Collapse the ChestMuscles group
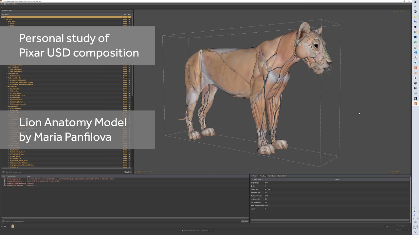419x235 pixels. [x=7, y=73]
